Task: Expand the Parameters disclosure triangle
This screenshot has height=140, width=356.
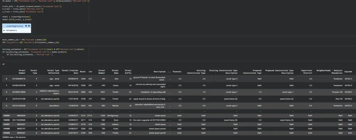Action: pos(4,30)
